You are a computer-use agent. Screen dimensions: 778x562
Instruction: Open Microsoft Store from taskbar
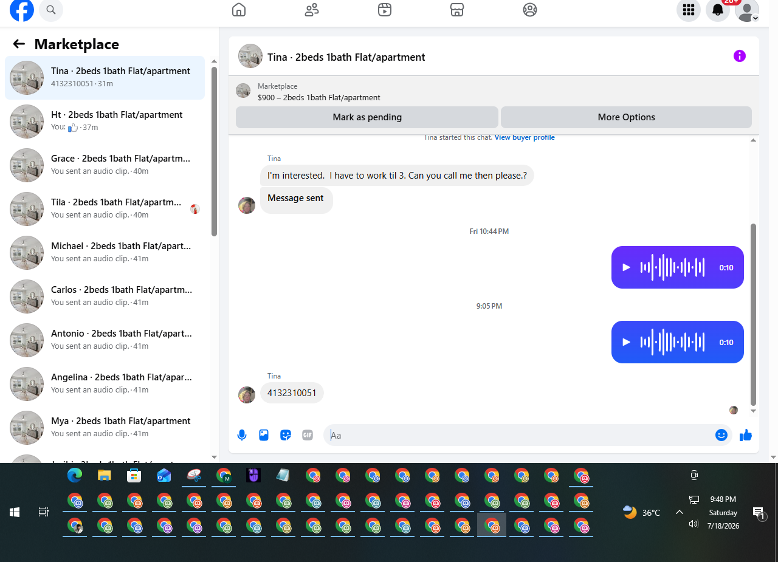(x=134, y=476)
